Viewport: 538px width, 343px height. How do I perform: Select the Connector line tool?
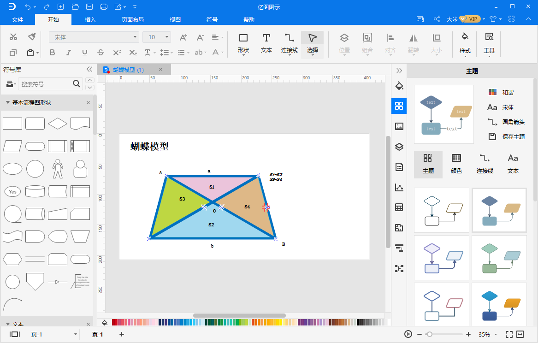pos(289,43)
